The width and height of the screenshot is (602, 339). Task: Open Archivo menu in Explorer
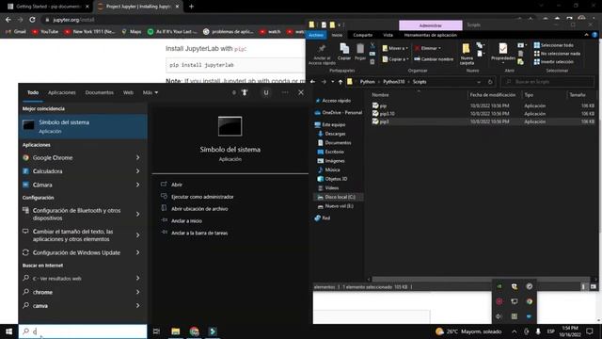tap(316, 35)
